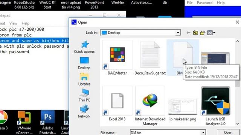
Task: Click the RobotStudio 6.08 desktop shortcut label
Action: tap(24, 5)
